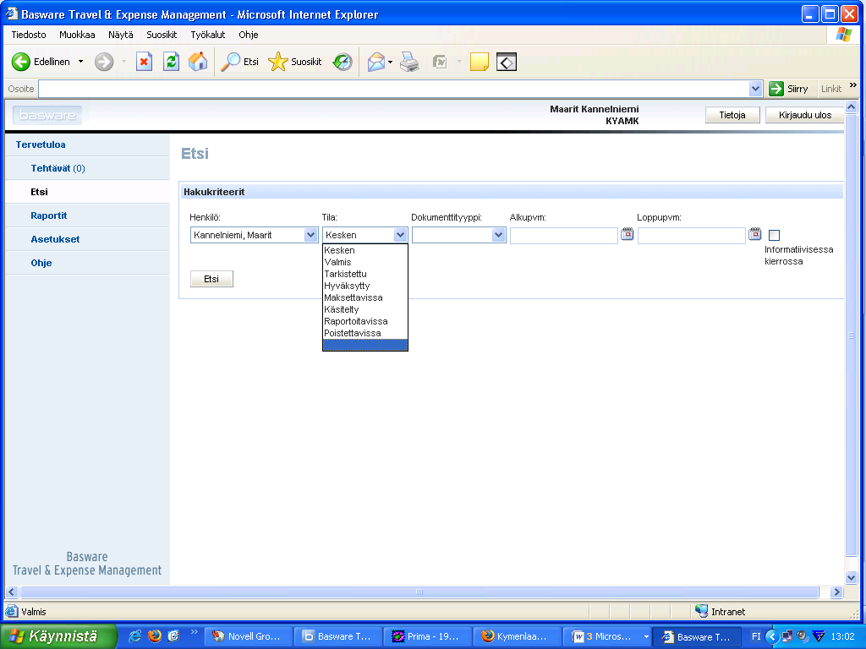
Task: Click the Windows flag logo in the toolbar corner
Action: pos(843,35)
